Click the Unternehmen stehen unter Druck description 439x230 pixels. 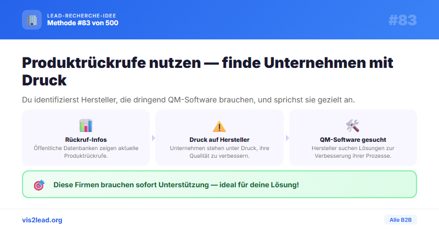[219, 152]
